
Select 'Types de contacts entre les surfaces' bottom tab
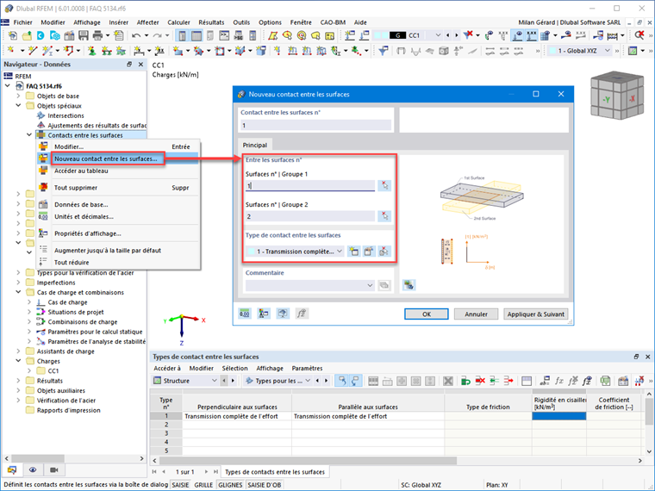pyautogui.click(x=275, y=472)
